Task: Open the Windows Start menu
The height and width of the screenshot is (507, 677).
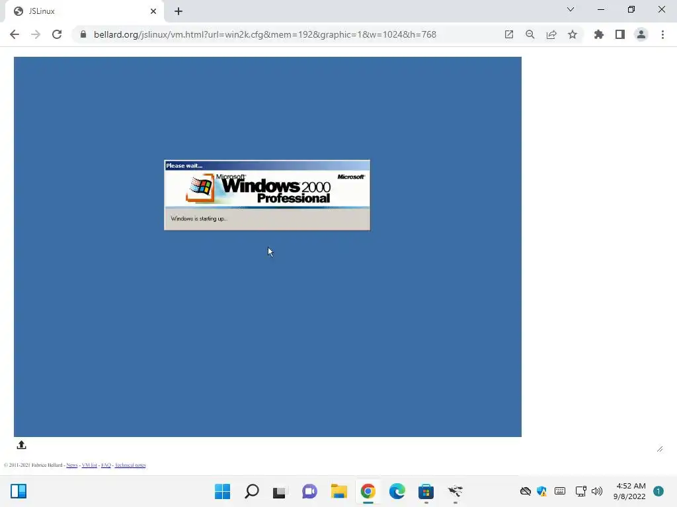Action: tap(222, 491)
